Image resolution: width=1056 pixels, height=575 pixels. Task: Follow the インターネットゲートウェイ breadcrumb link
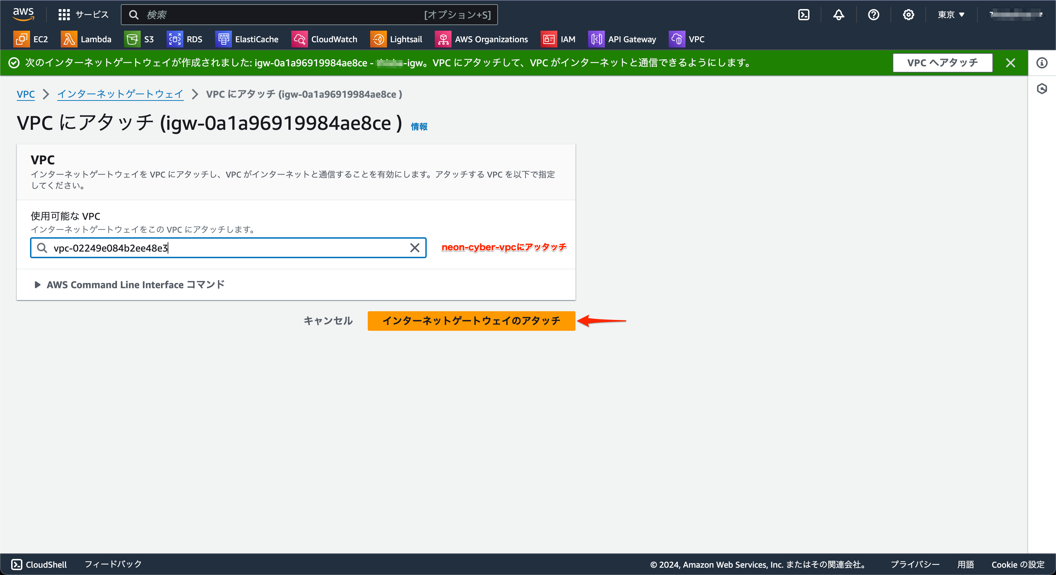pyautogui.click(x=120, y=94)
